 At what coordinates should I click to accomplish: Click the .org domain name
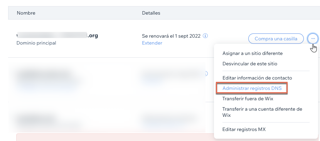click(57, 36)
